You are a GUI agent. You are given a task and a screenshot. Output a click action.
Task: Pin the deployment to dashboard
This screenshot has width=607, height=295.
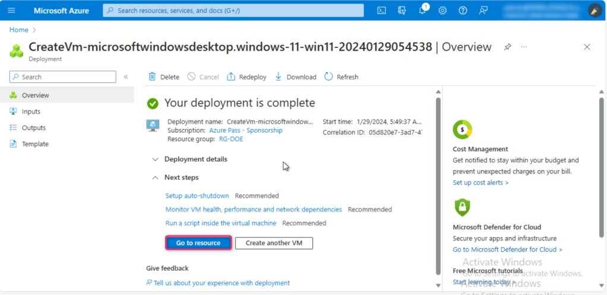click(x=508, y=47)
